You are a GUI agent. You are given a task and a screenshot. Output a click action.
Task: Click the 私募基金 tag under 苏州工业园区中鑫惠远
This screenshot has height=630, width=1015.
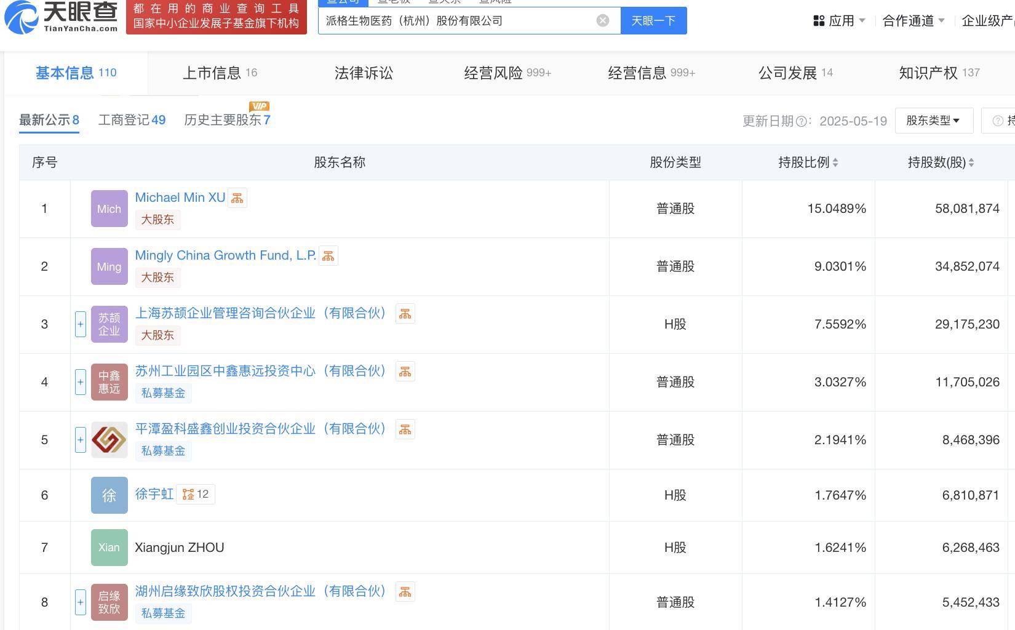coord(163,393)
